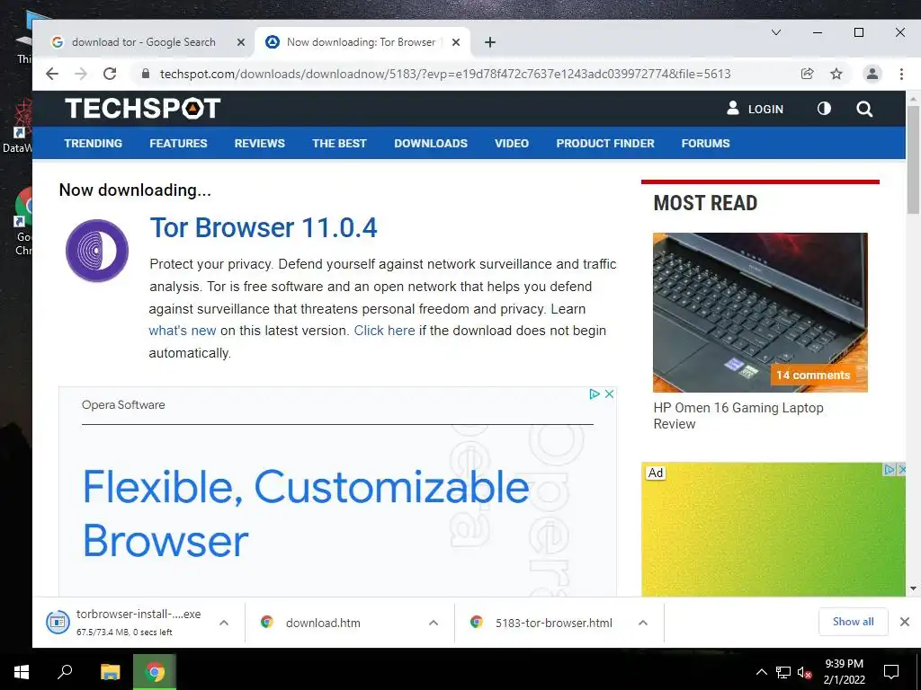The width and height of the screenshot is (921, 690).
Task: Click the purple Tor Browser logo
Action: click(x=97, y=251)
